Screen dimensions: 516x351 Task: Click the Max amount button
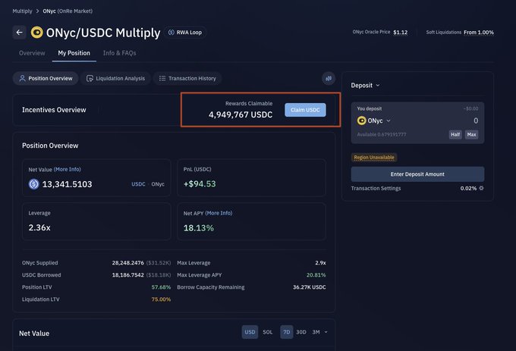471,134
